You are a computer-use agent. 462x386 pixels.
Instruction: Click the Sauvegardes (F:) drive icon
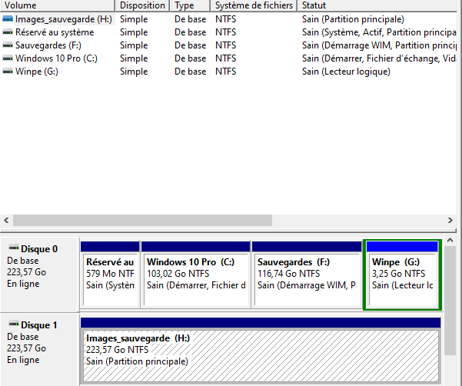pyautogui.click(x=8, y=45)
